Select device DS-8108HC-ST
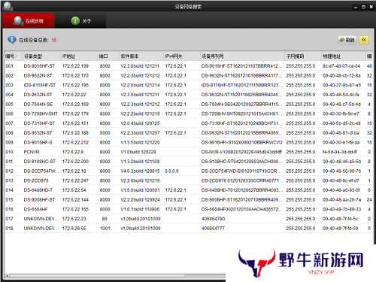 40,162
